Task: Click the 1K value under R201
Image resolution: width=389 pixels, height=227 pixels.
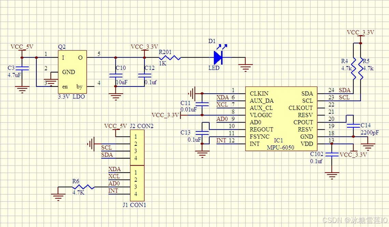Action: [163, 63]
